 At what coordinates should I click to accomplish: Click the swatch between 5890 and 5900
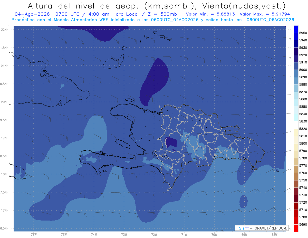(x=296, y=73)
